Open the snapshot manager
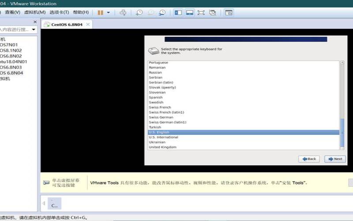The image size is (353, 221). point(162,13)
